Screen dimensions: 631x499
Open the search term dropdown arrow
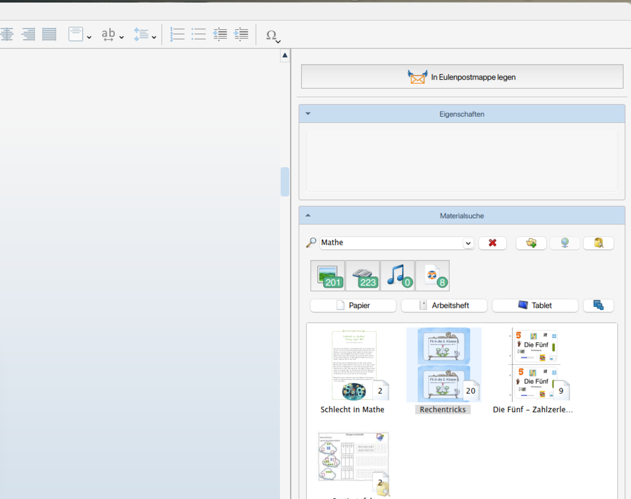click(x=468, y=243)
